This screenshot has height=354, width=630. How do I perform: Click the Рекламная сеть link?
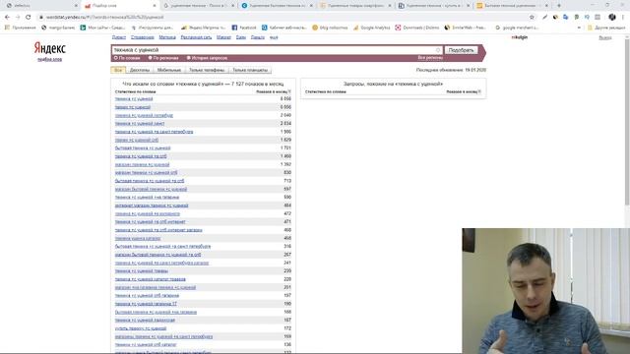pos(196,37)
